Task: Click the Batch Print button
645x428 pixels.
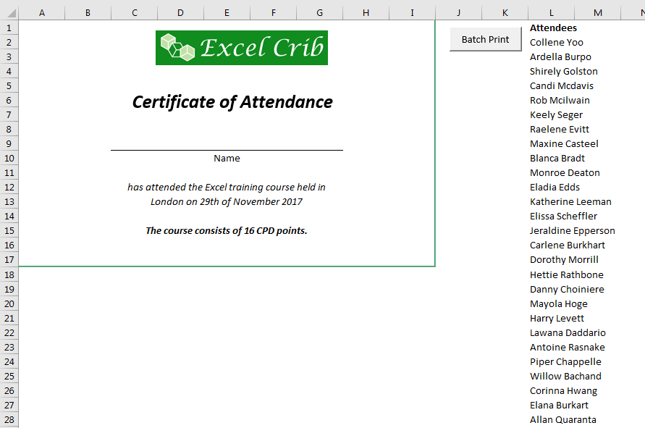Action: 484,39
